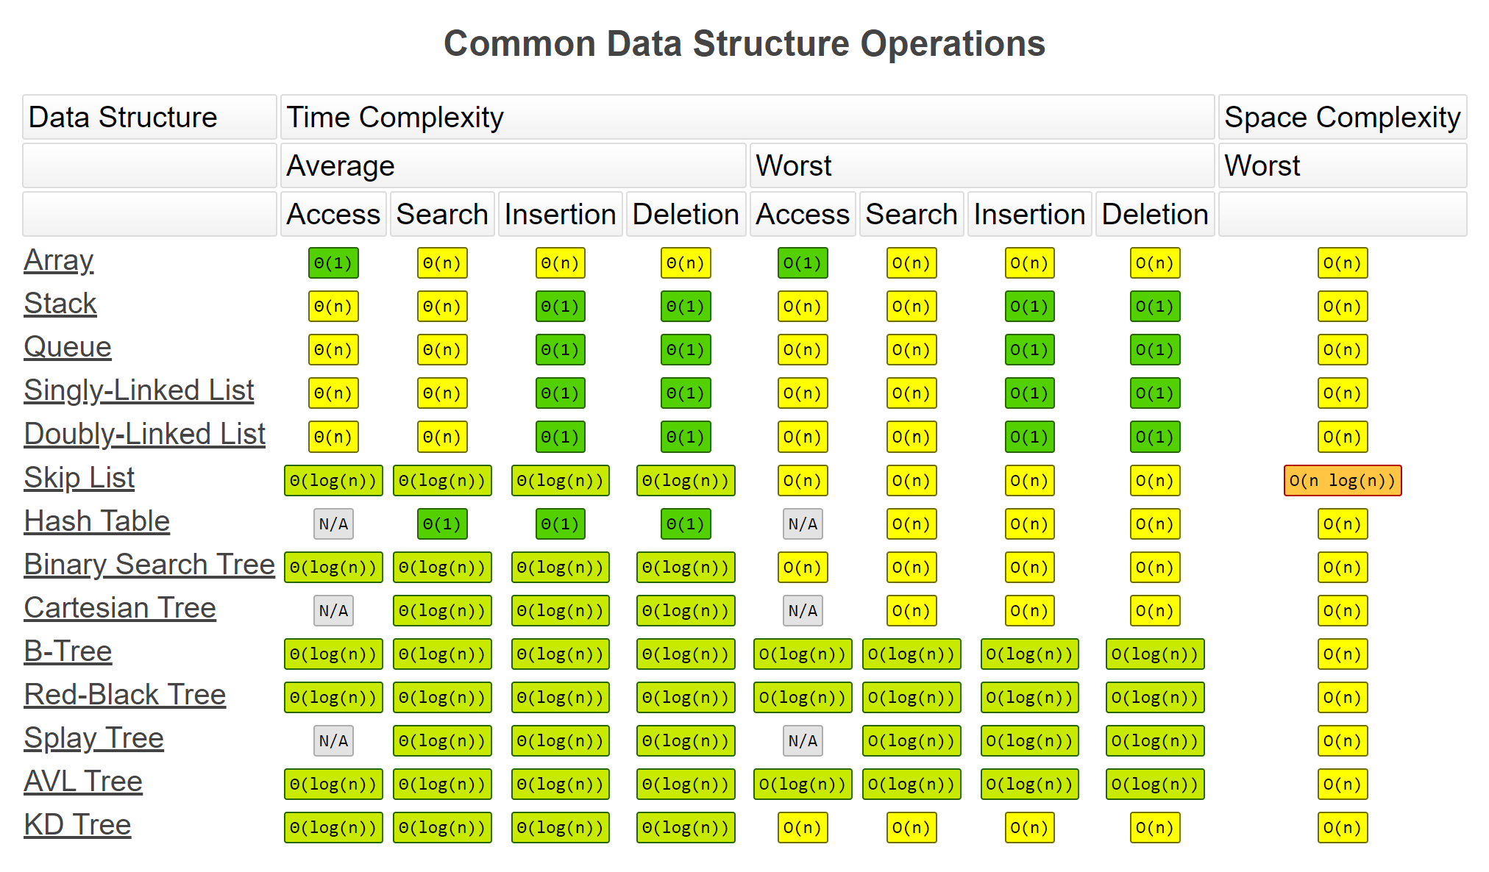Click the Common Data Structure Operations title

click(x=744, y=44)
